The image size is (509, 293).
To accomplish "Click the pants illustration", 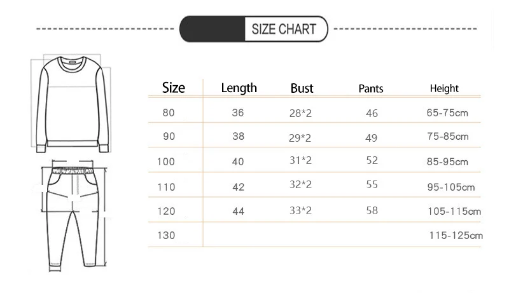I will point(73,213).
